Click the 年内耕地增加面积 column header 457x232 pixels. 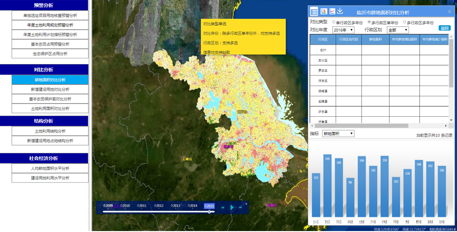[x=405, y=39]
